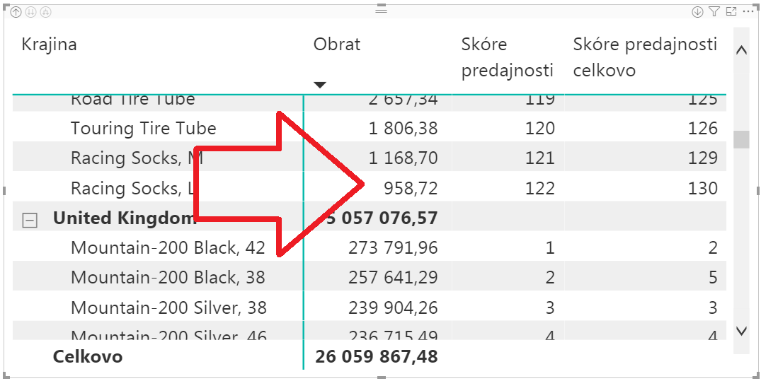The height and width of the screenshot is (381, 761).
Task: Click the Obrat sort arrow indicator
Action: tap(320, 85)
